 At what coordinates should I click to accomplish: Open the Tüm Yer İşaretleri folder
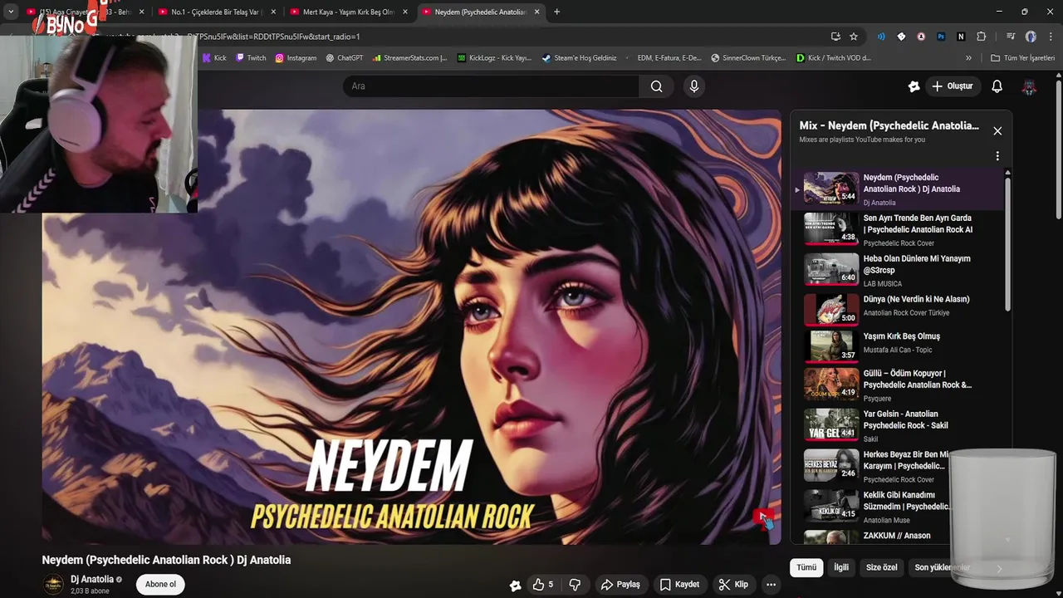tap(1022, 58)
